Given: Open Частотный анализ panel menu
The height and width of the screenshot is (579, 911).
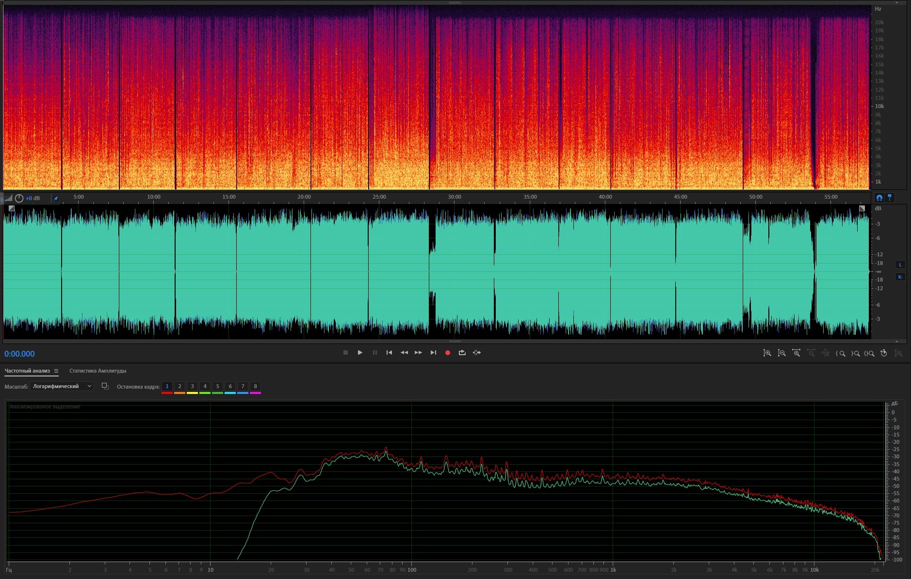Looking at the screenshot, I should coord(56,371).
